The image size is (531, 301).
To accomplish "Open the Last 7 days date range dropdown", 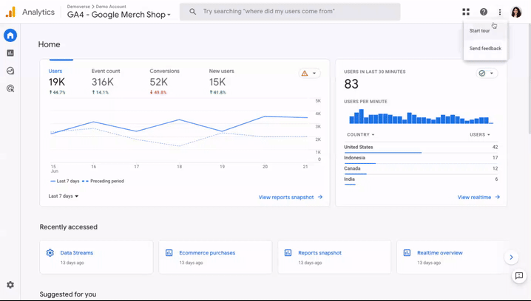I will [64, 196].
